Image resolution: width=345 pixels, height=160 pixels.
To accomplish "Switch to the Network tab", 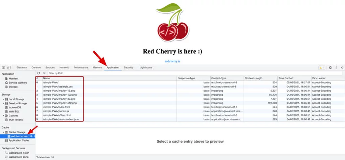I will click(64, 68).
